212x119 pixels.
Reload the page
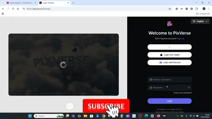coord(13,9)
